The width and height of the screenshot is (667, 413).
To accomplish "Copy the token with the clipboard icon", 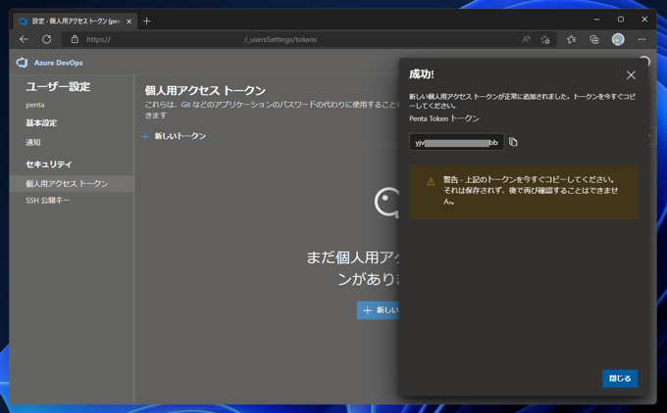I will [x=513, y=142].
